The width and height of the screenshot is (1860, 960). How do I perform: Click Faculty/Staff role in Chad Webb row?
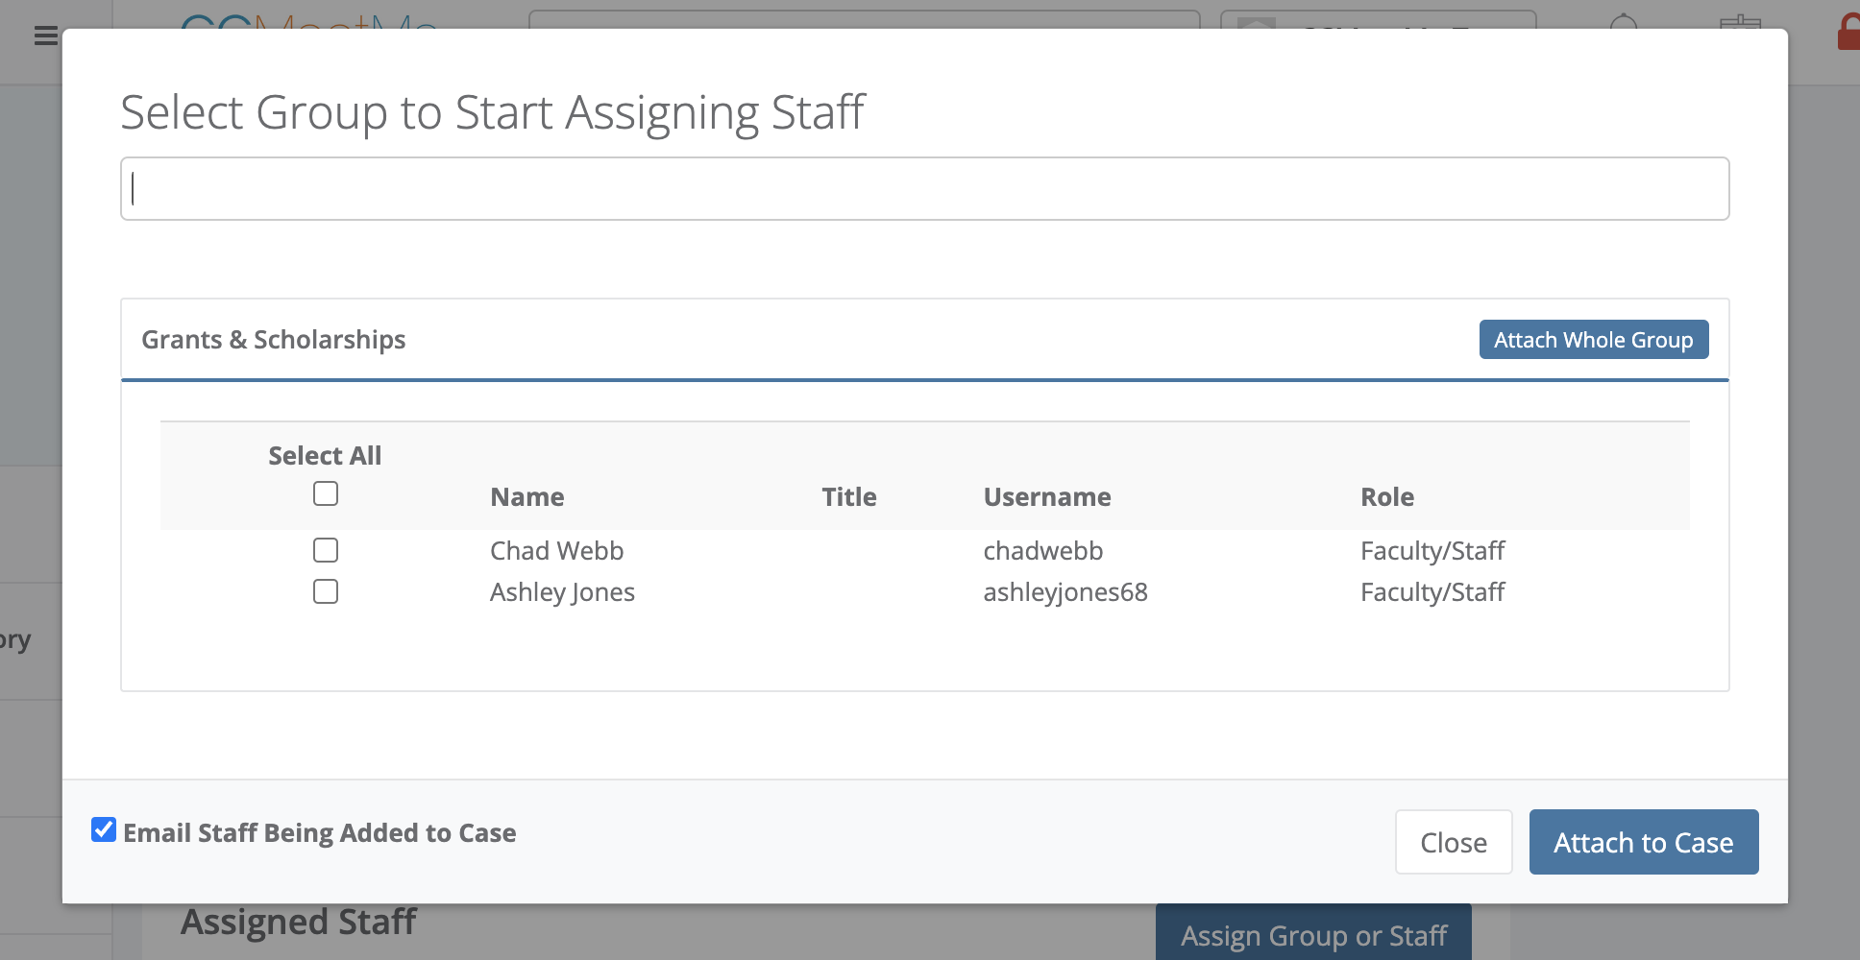(x=1432, y=551)
